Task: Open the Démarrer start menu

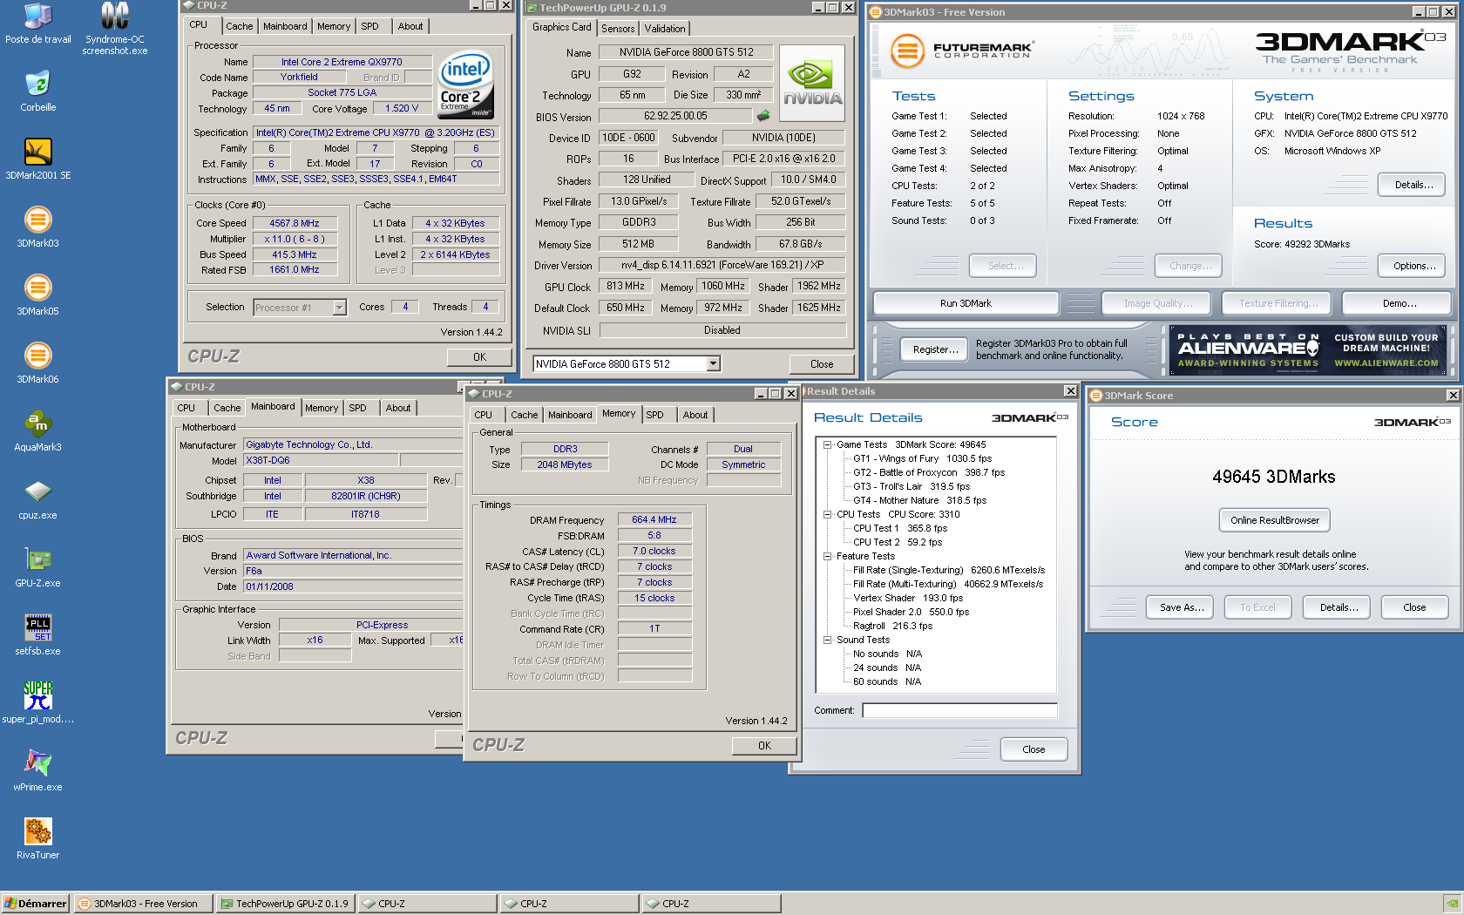Action: click(35, 904)
